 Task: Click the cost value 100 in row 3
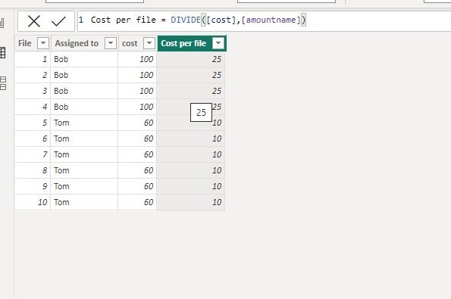(x=137, y=91)
